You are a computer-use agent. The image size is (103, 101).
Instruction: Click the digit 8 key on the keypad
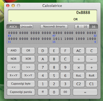point(54,67)
